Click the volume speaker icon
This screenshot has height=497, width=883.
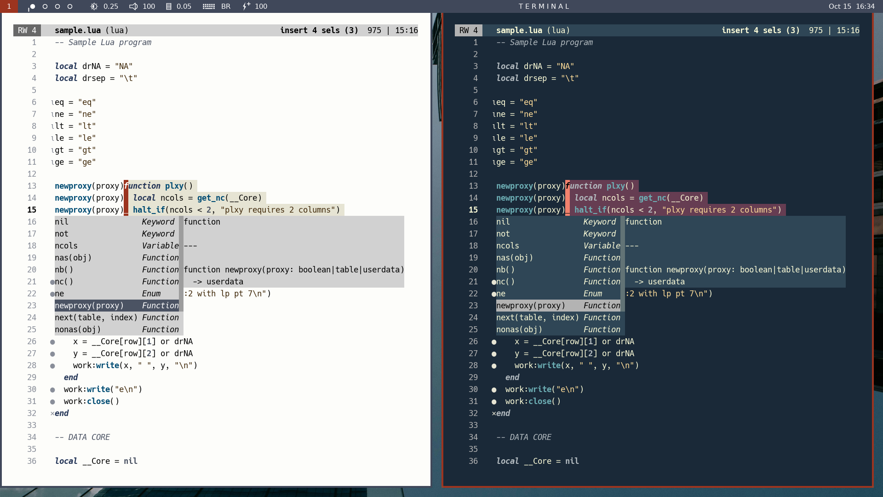133,6
